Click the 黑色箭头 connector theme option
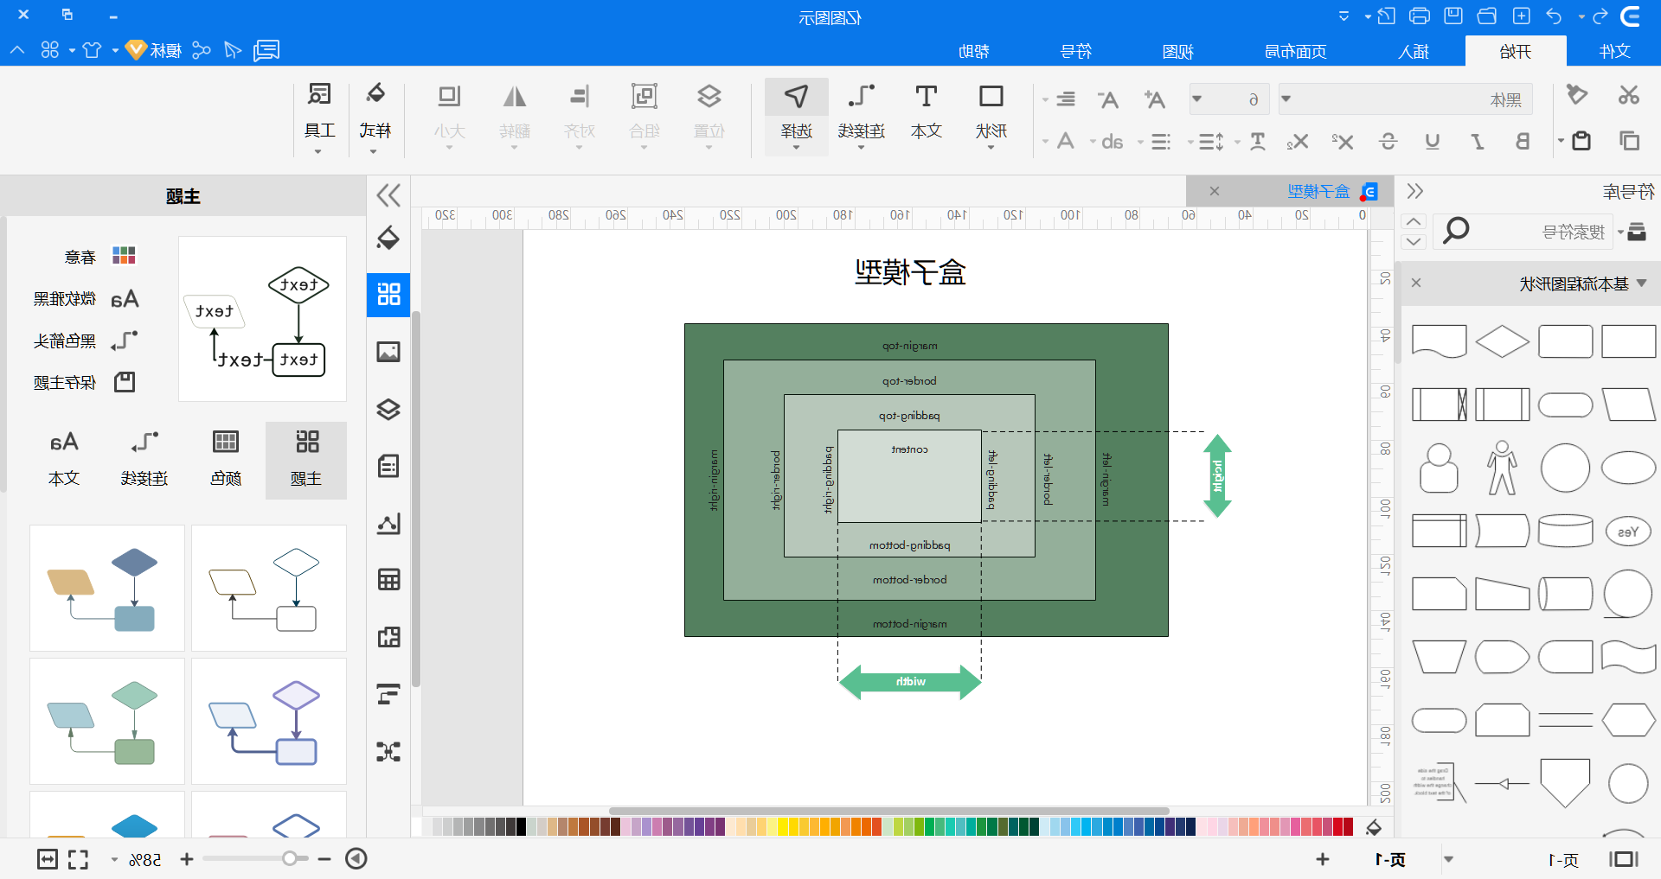The height and width of the screenshot is (879, 1661). pos(85,341)
